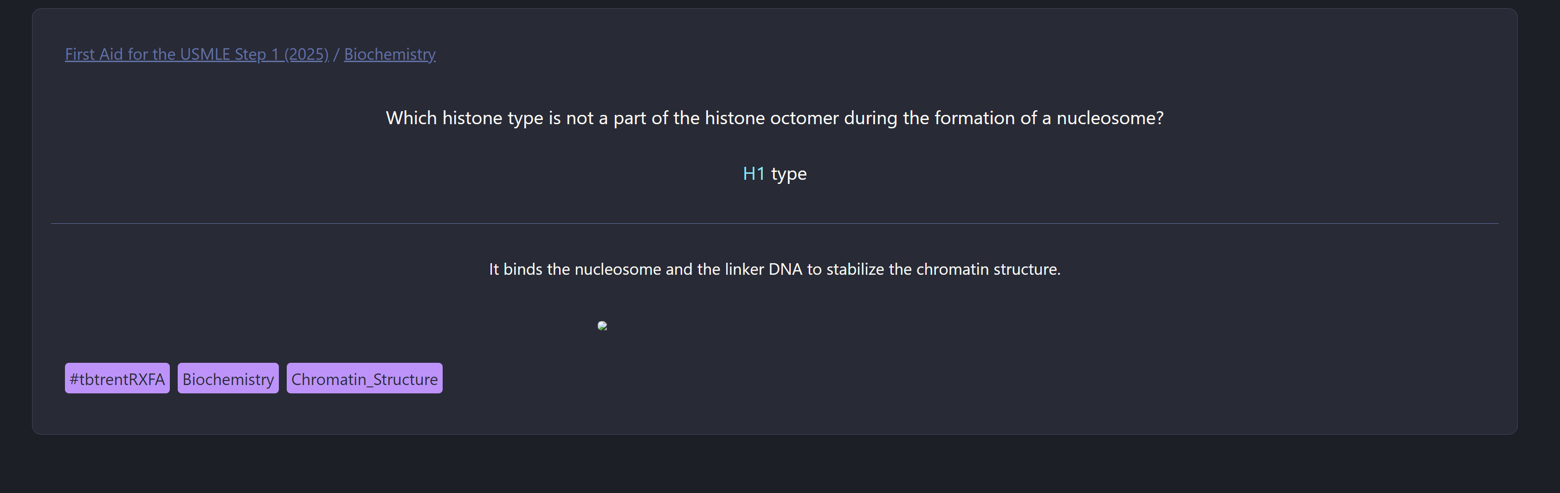1560x493 pixels.
Task: Click the word 'type' after H1
Action: 788,174
